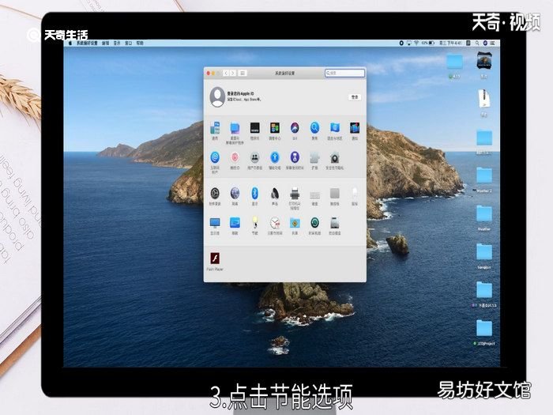Open Notifications preferences pane

355,128
